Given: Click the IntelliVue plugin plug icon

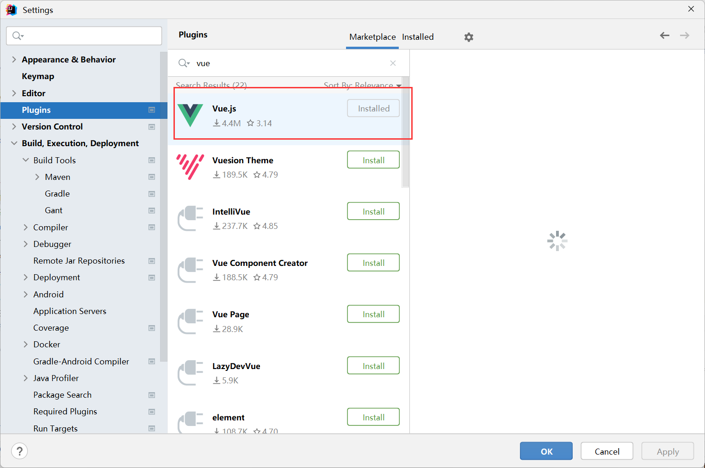Looking at the screenshot, I should tap(190, 218).
